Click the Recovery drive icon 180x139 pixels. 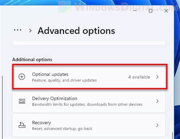[x=22, y=125]
